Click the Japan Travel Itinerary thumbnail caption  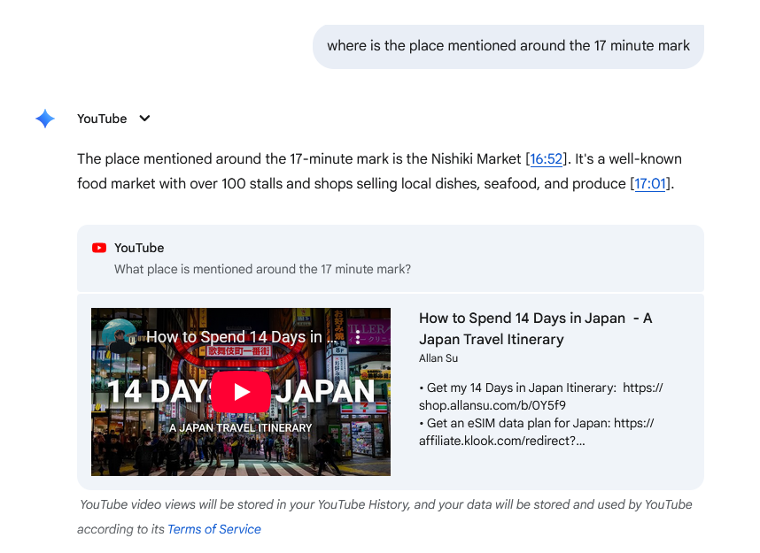coord(240,428)
